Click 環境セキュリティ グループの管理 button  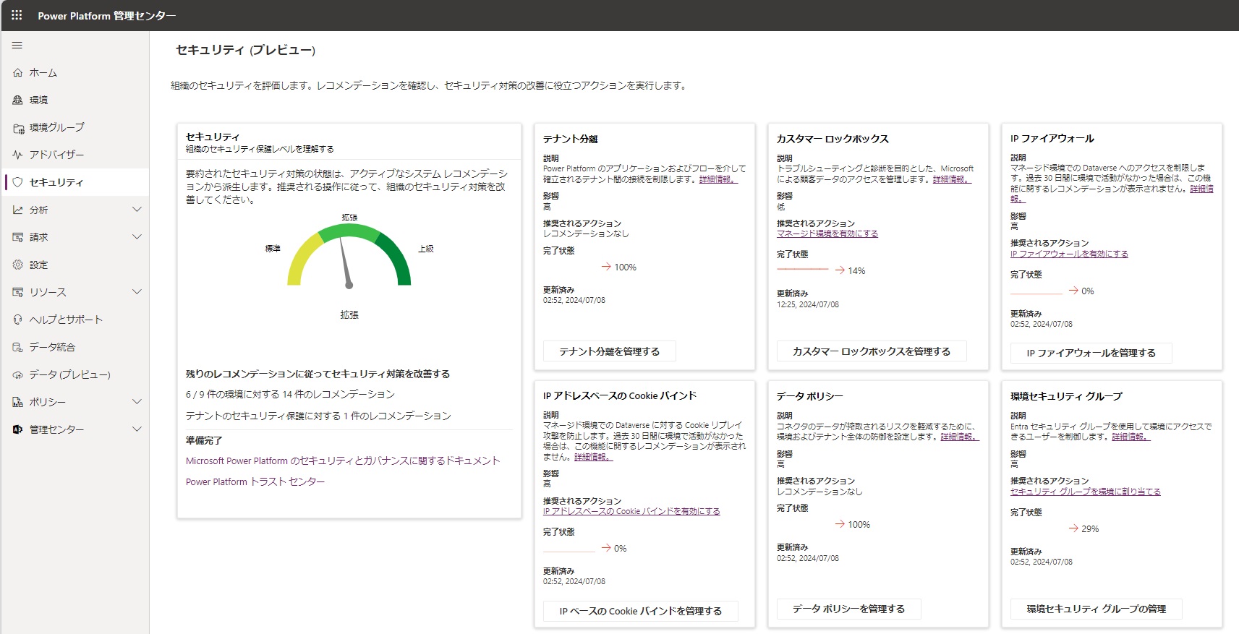pos(1097,609)
